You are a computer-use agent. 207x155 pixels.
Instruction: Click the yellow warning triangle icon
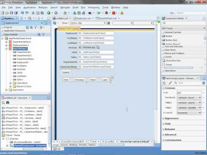[x=122, y=13]
